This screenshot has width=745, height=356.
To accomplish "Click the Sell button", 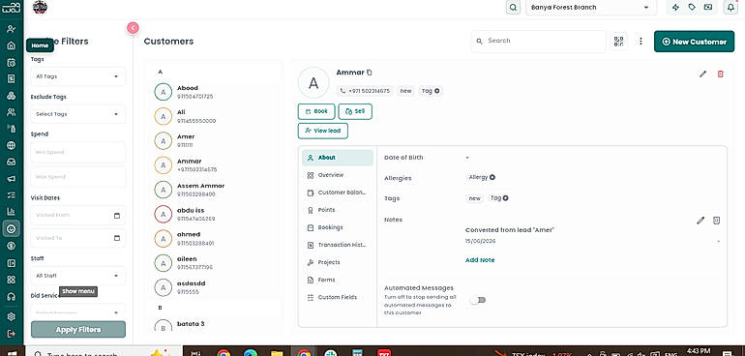I will [355, 111].
